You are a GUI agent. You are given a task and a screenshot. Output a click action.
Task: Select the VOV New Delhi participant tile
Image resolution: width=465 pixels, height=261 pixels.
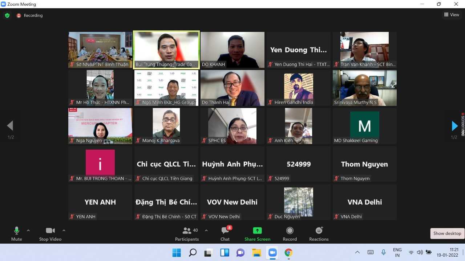tap(232, 202)
